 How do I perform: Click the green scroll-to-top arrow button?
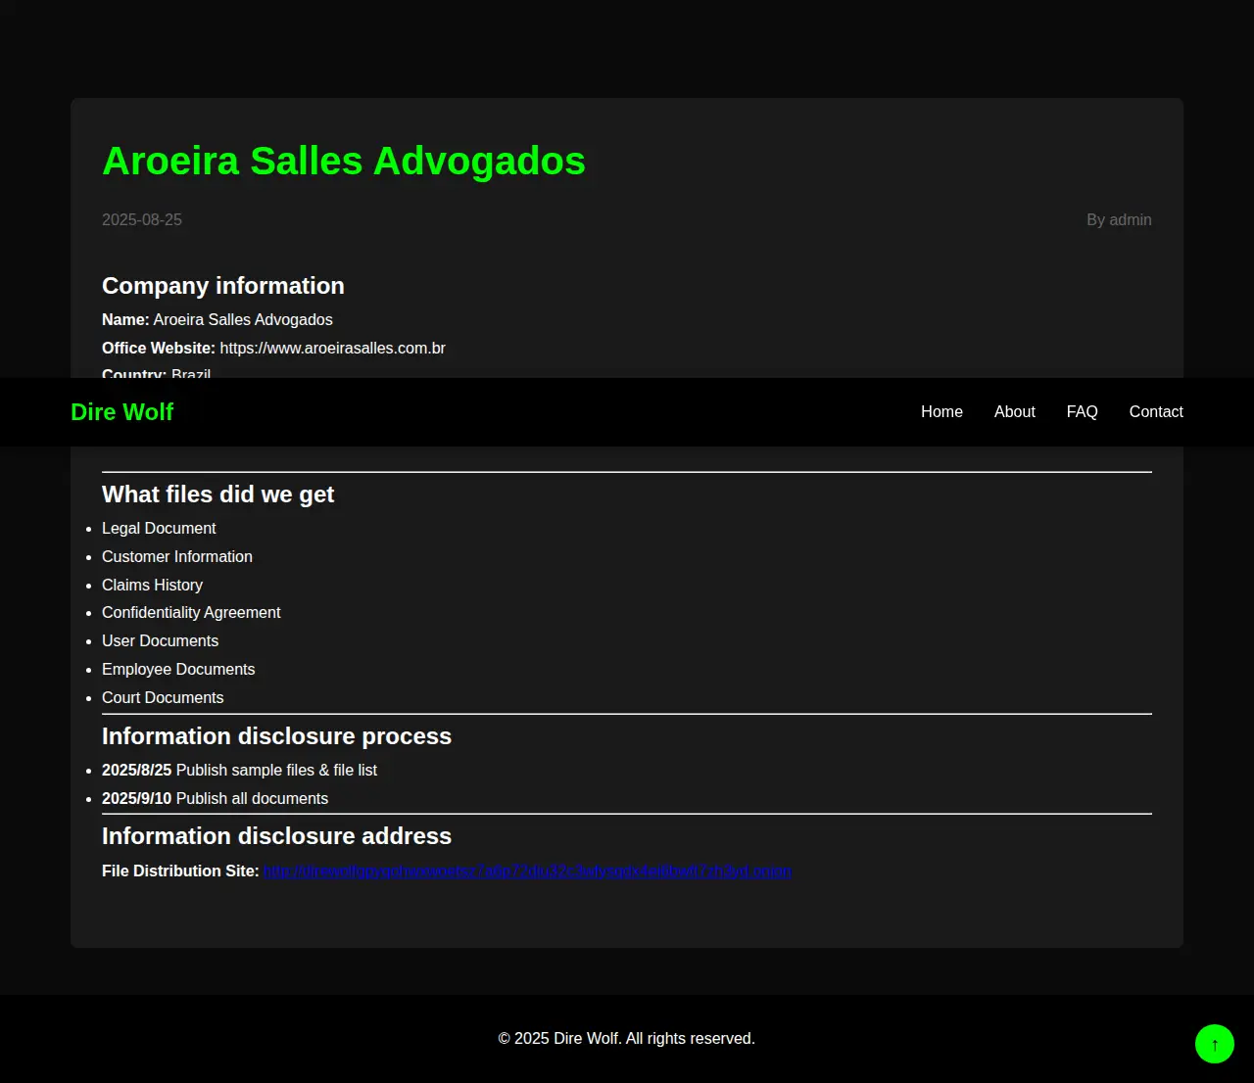coord(1214,1044)
